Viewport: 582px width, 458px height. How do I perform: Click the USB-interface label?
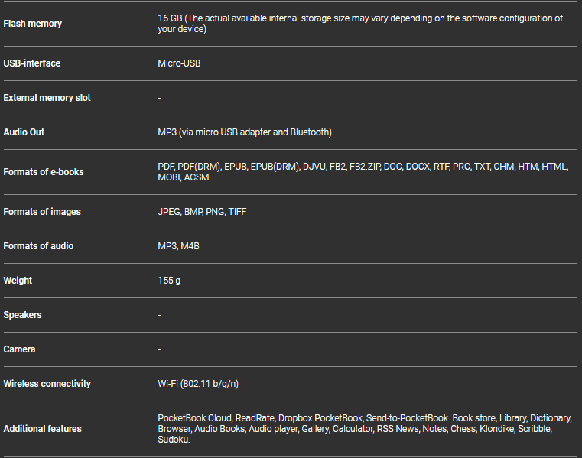point(32,63)
